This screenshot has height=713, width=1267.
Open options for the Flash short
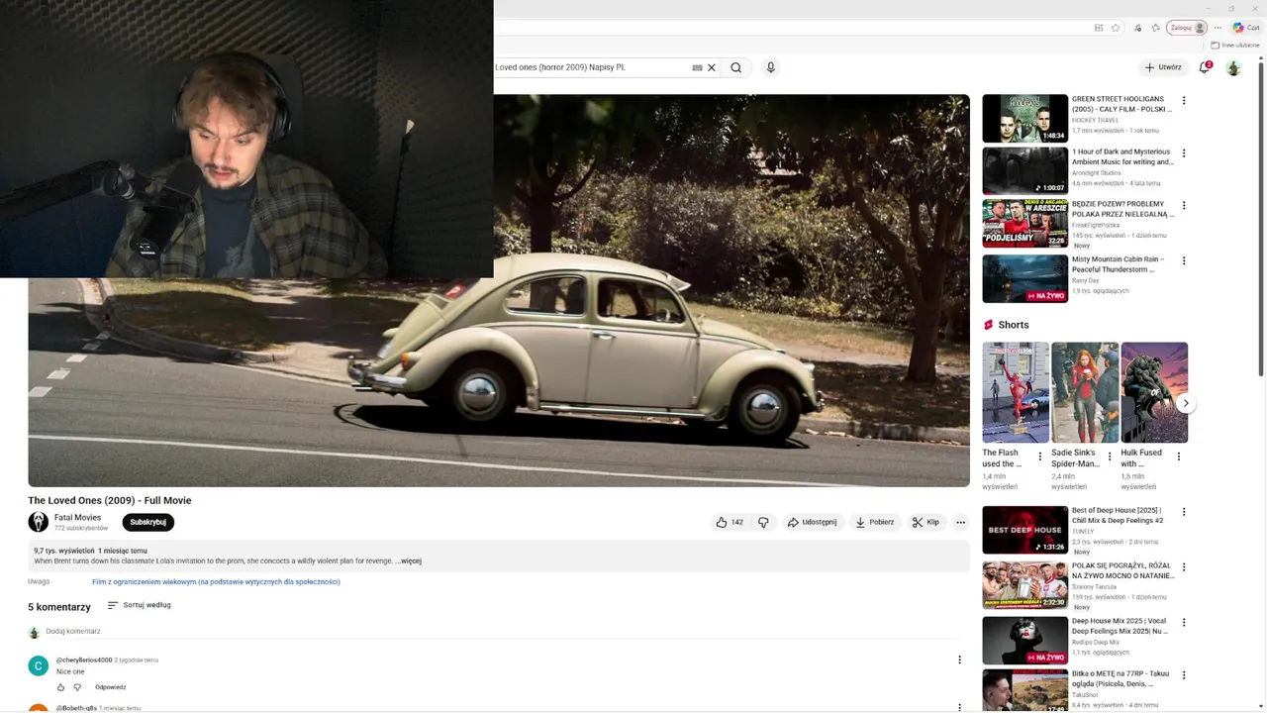[1039, 457]
